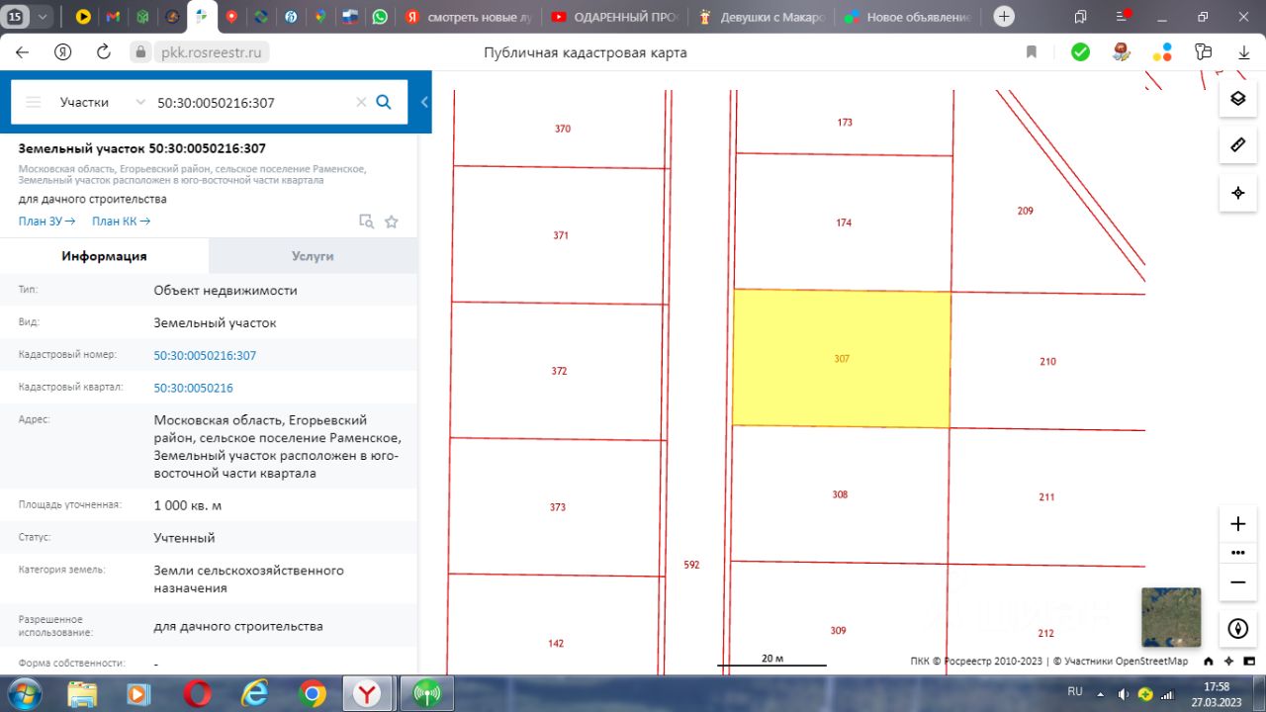Switch to the 'смотреть новые' tab
Image resolution: width=1266 pixels, height=712 pixels.
click(471, 17)
